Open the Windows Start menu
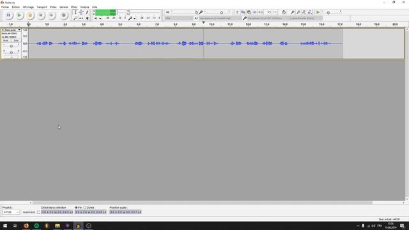 5,226
